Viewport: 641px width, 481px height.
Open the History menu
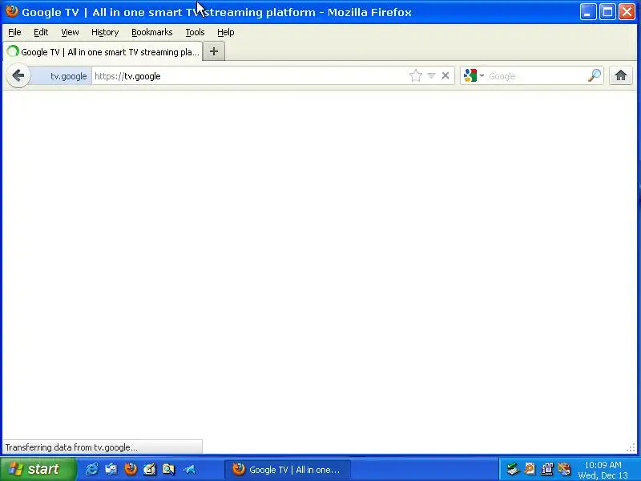pyautogui.click(x=105, y=32)
